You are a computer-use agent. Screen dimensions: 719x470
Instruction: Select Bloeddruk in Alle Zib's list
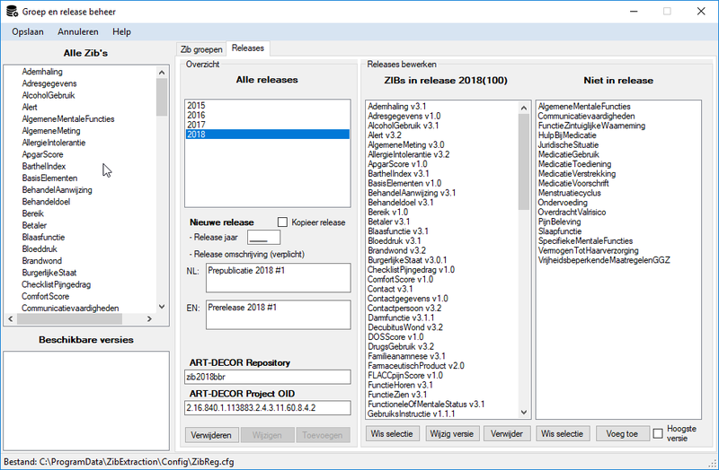click(40, 249)
